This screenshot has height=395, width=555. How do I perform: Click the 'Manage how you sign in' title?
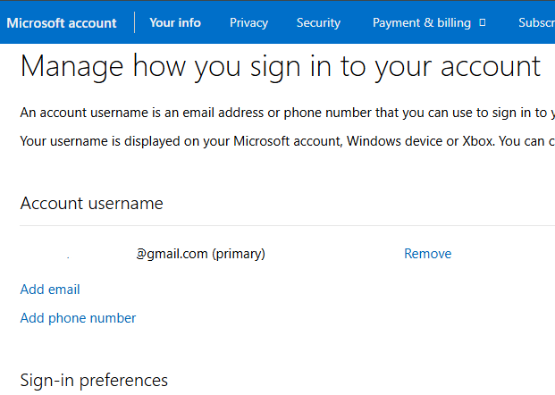point(281,66)
